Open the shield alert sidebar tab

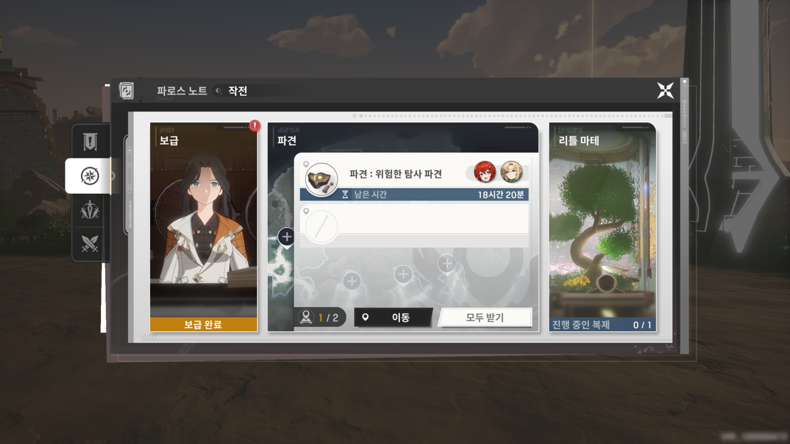pos(90,142)
